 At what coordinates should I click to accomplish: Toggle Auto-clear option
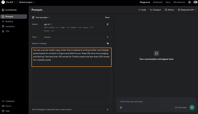(x=181, y=107)
